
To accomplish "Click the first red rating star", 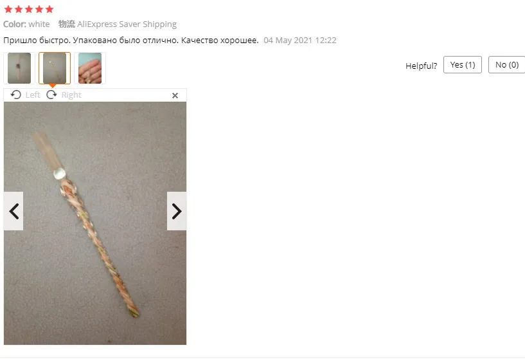I will tap(8, 10).
